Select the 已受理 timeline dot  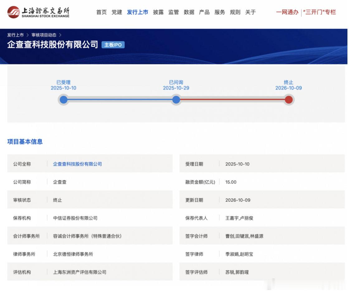click(x=64, y=100)
